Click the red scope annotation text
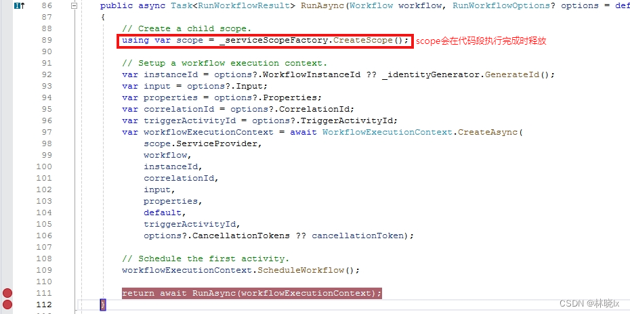 pos(480,41)
